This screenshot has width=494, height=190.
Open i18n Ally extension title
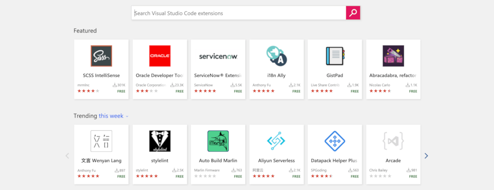coord(277,75)
